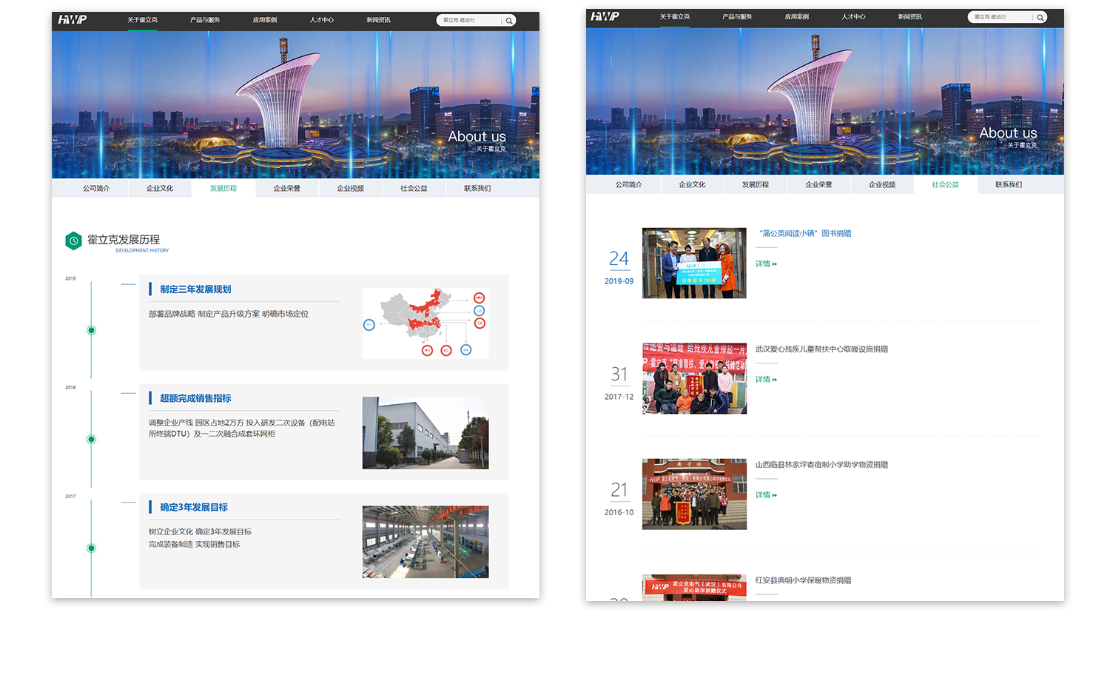Select the 2018 green timeline dot
1110x681 pixels.
(91, 439)
